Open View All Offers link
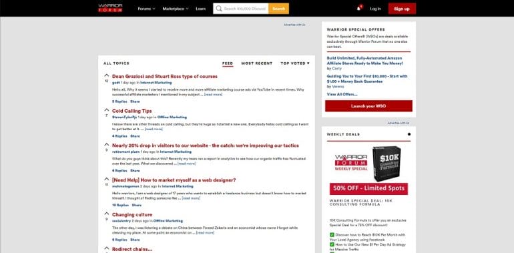This screenshot has height=253, width=514. pyautogui.click(x=342, y=94)
